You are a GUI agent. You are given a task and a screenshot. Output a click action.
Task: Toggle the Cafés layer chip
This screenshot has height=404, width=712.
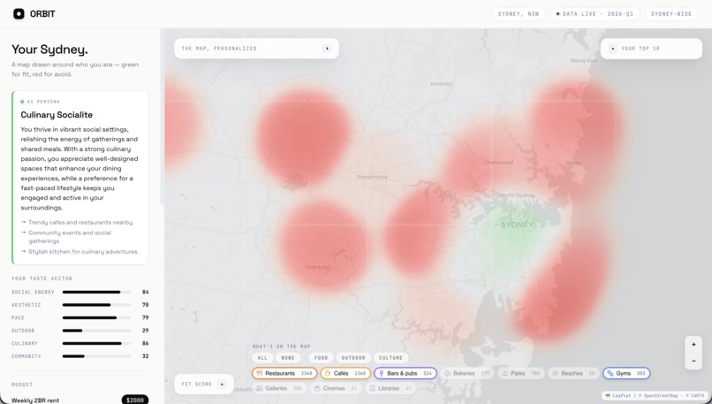point(345,373)
